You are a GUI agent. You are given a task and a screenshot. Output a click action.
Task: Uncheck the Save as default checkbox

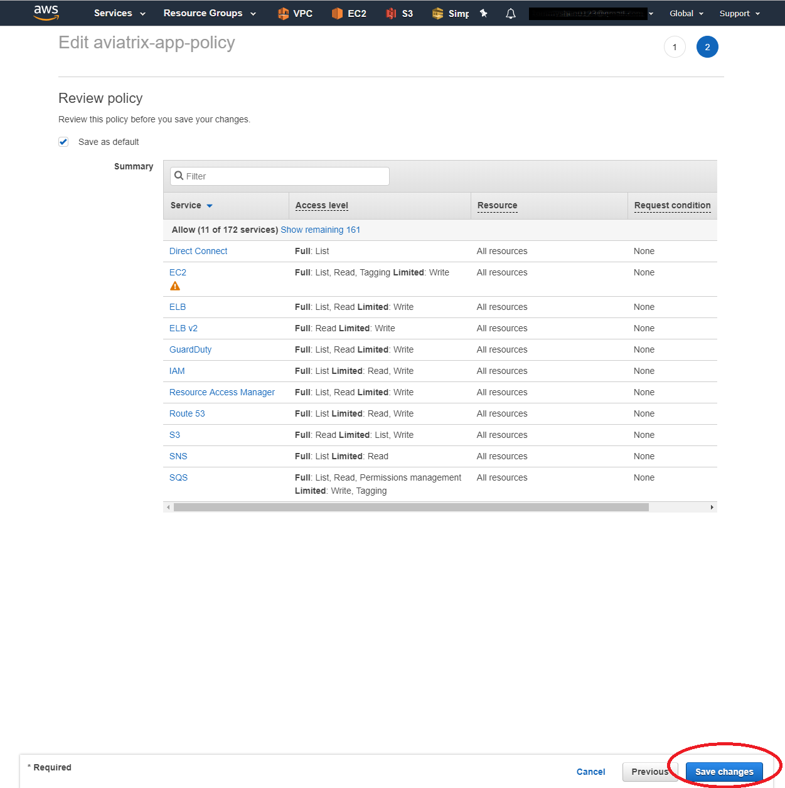click(63, 142)
